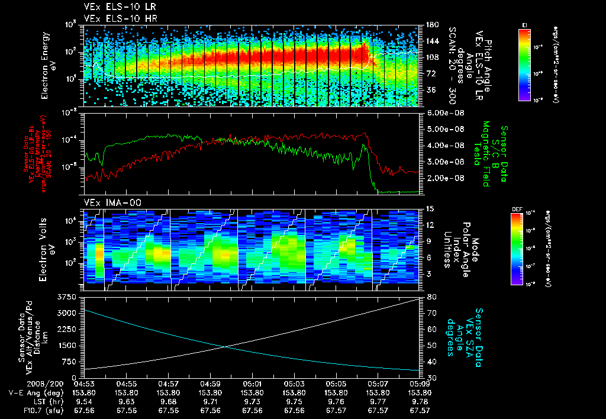606x419 pixels.
Task: Click the LST value '9.71'
Action: (x=210, y=402)
